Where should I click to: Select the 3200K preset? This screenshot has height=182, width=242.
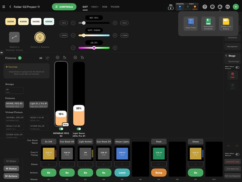11,21
